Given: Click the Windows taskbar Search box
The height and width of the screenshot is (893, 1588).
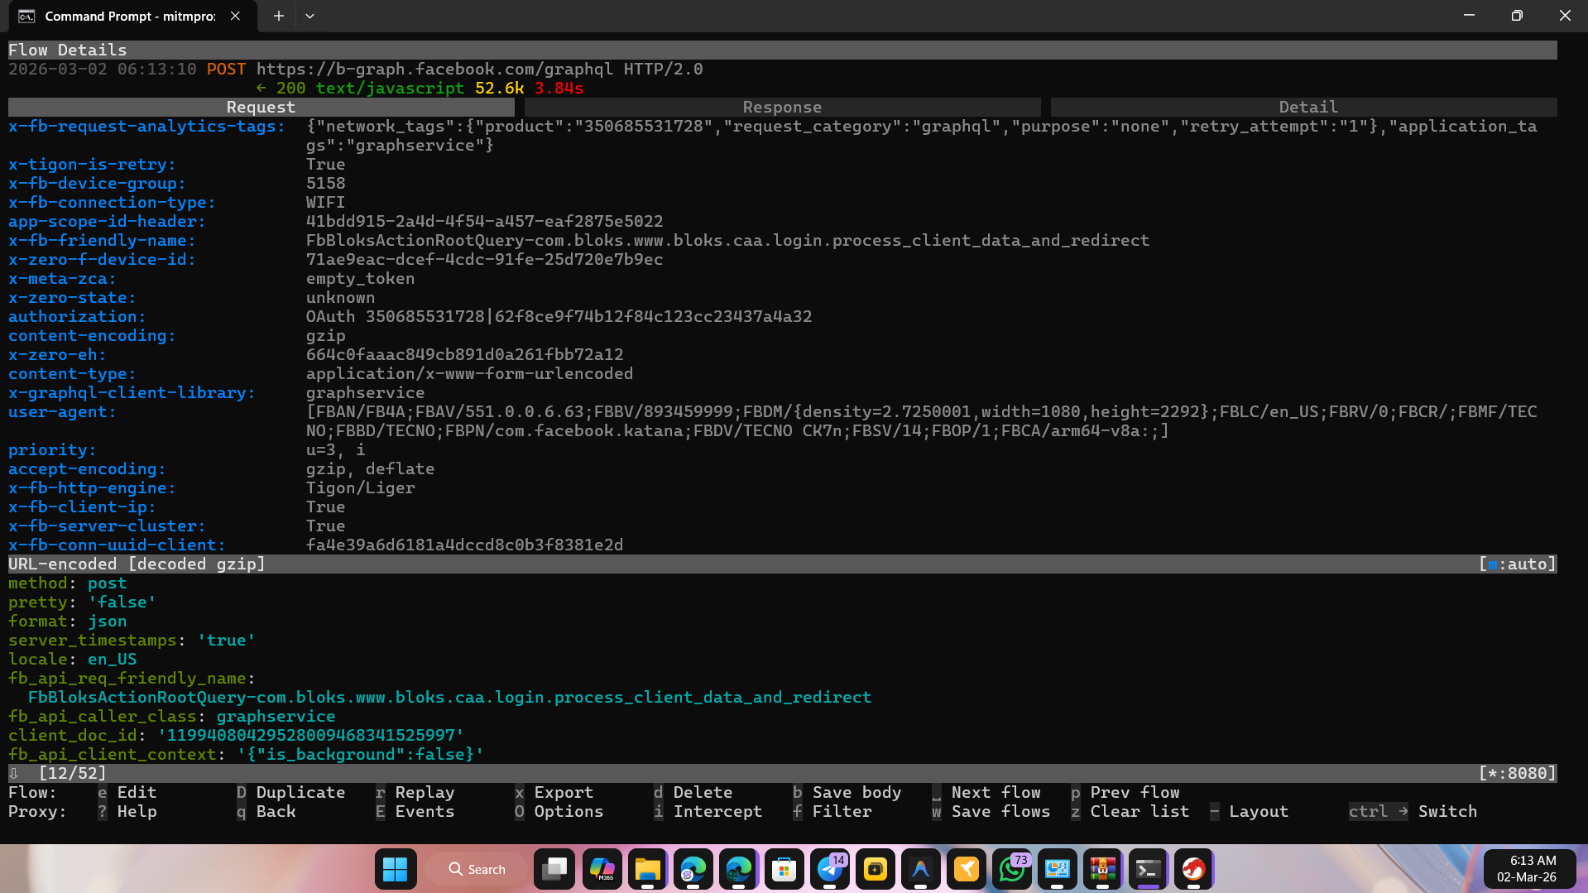Looking at the screenshot, I should click(477, 869).
